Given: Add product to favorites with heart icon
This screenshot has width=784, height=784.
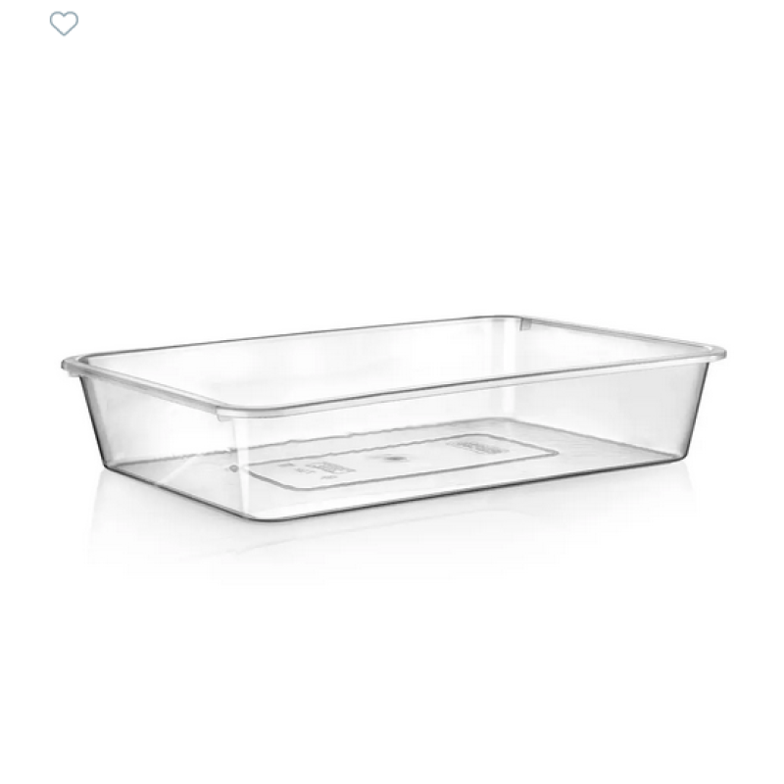Looking at the screenshot, I should pos(64,24).
